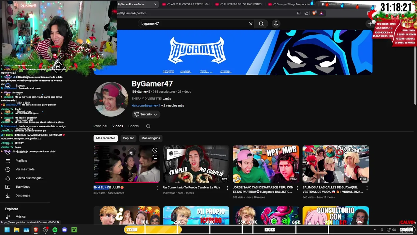Select Popular filter chip
417x235 pixels.
[x=128, y=138]
